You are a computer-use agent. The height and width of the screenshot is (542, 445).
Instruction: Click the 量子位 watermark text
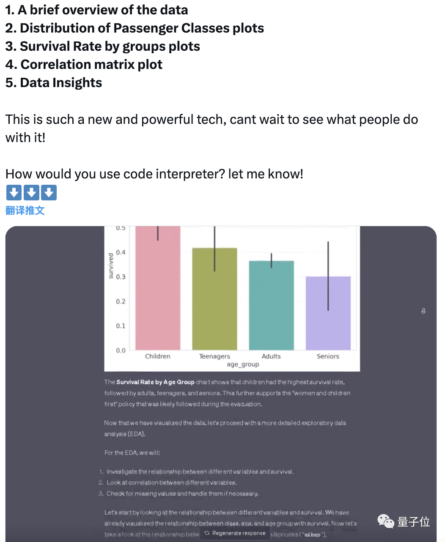[x=413, y=522]
